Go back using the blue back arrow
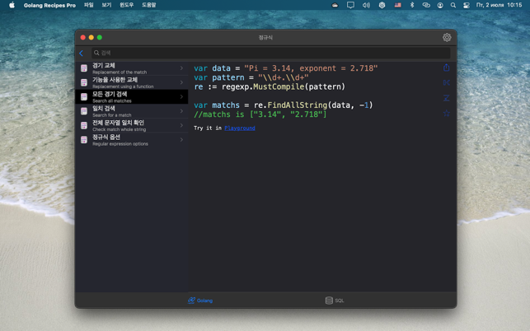This screenshot has height=331, width=530. (81, 53)
